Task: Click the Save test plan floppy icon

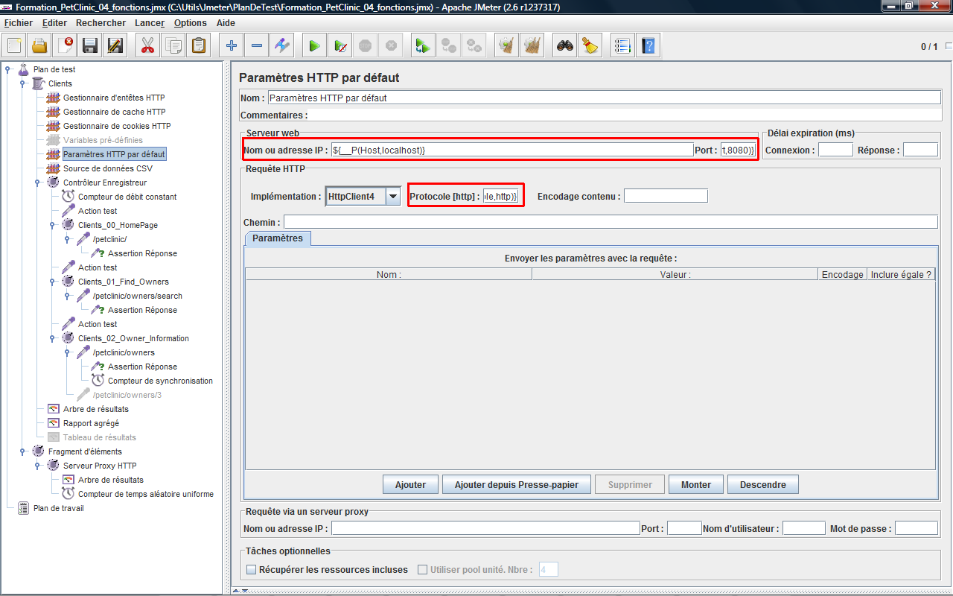Action: pyautogui.click(x=90, y=46)
